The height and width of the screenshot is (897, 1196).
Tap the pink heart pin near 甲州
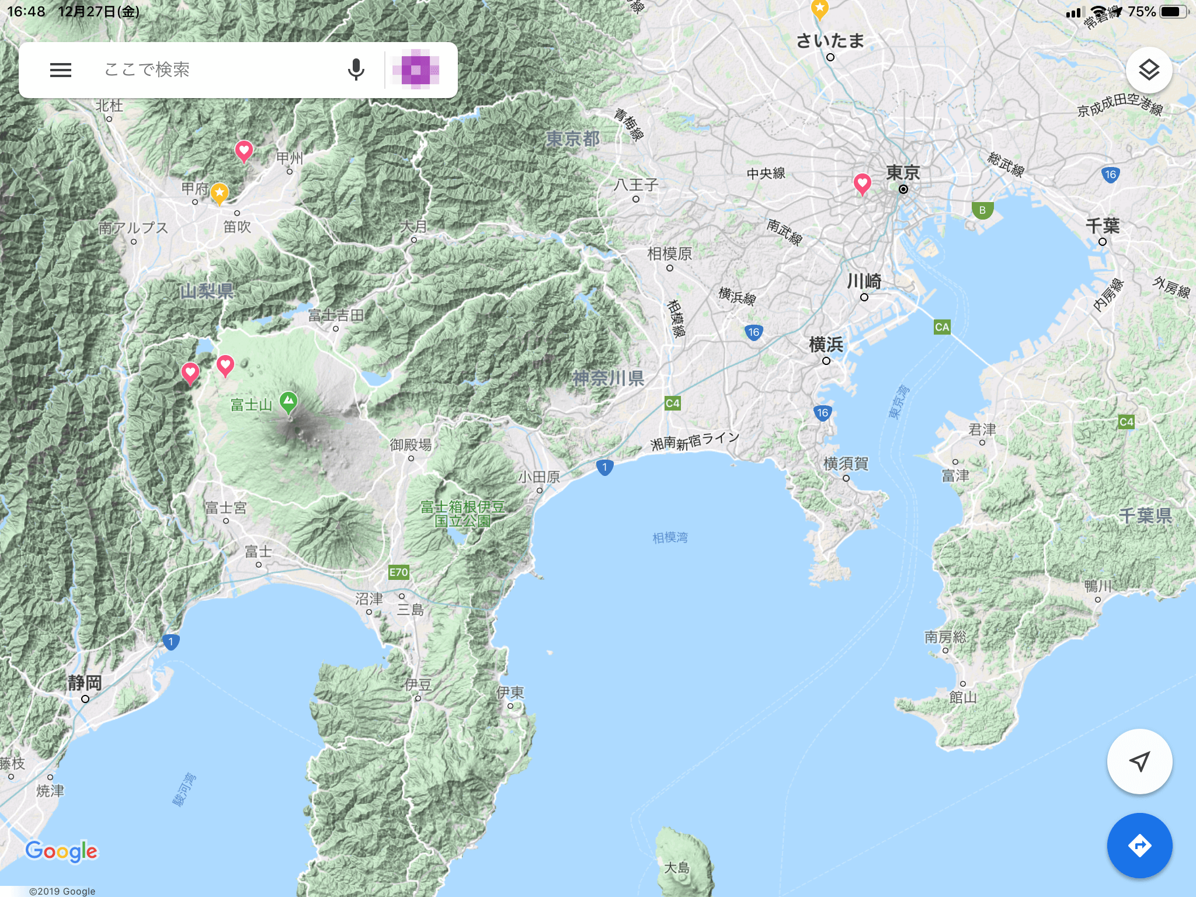coord(244,151)
